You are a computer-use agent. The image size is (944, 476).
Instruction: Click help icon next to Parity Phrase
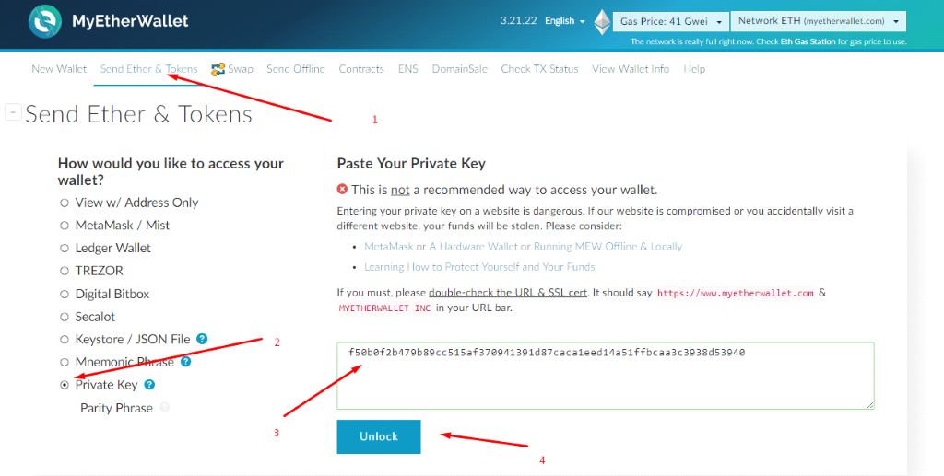point(165,408)
